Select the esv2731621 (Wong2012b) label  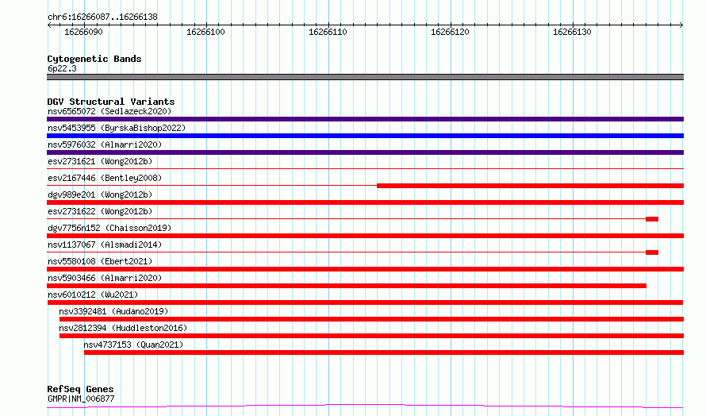tap(100, 161)
